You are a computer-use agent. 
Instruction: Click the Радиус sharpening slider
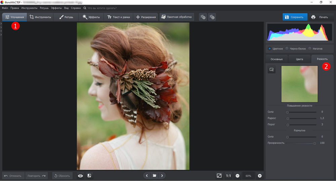tap(301, 118)
